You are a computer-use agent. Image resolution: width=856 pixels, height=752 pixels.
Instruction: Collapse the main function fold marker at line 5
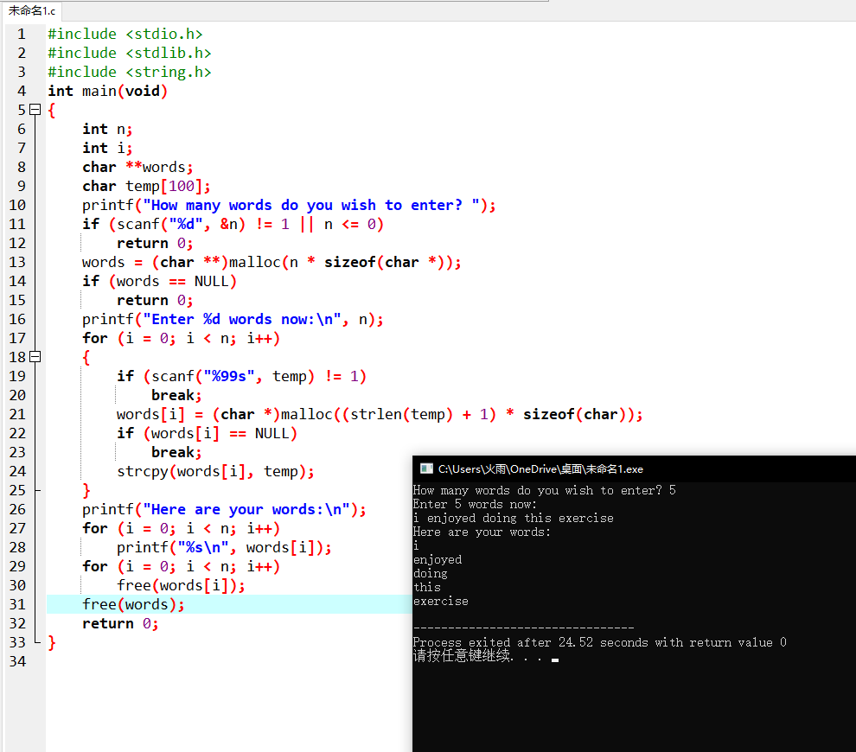pyautogui.click(x=35, y=110)
